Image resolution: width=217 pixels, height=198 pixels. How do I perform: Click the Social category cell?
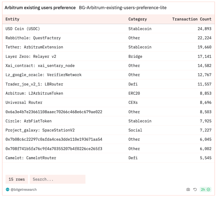point(135,130)
